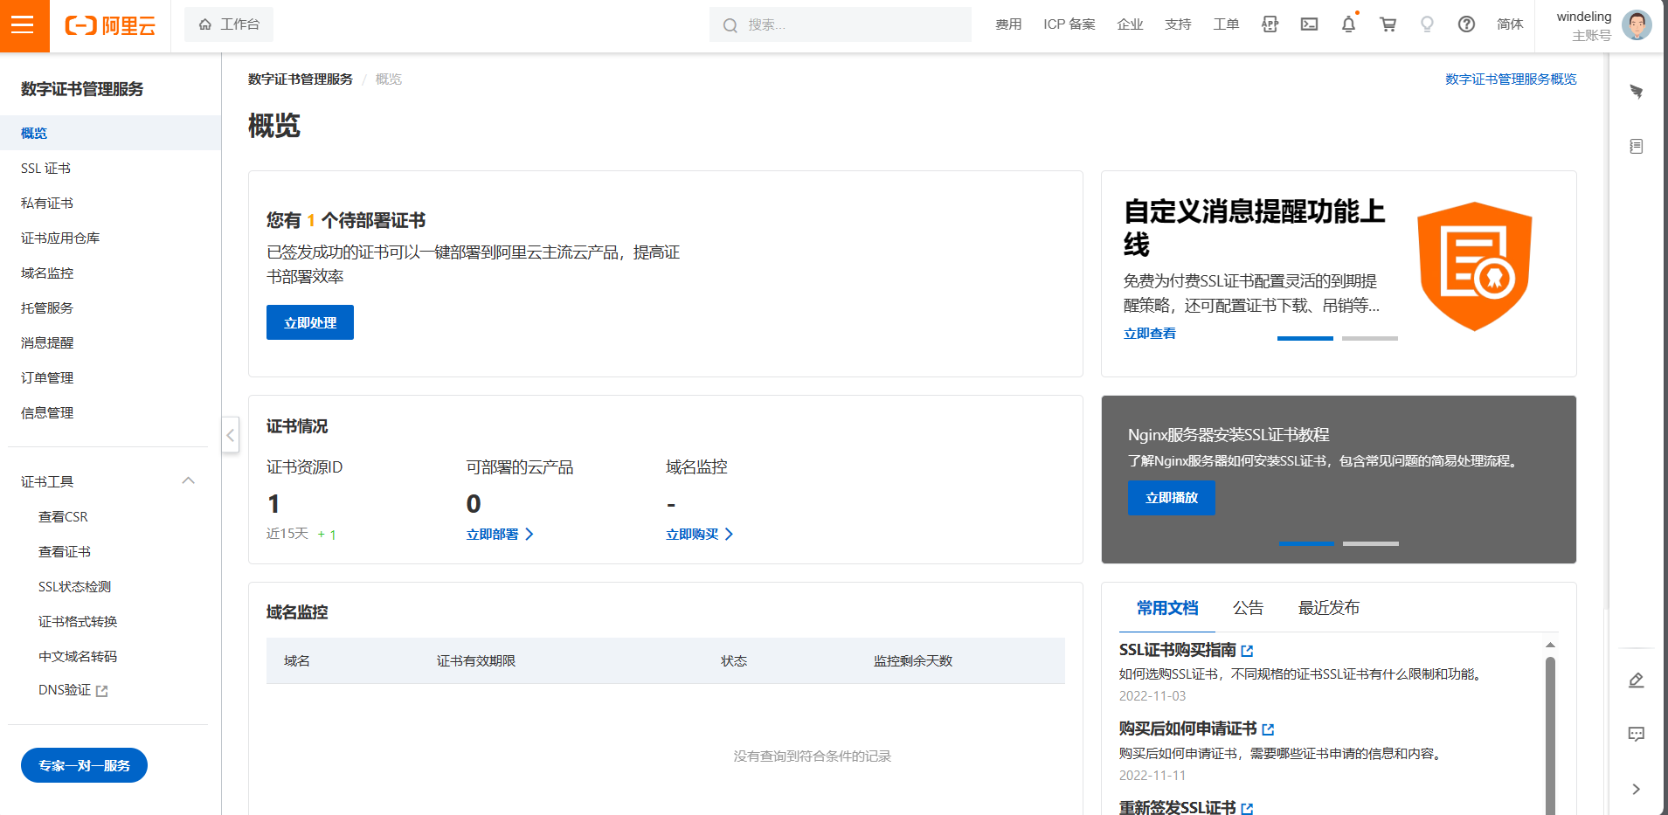Select second slide indicator in Nginx tutorial banner

[1371, 543]
